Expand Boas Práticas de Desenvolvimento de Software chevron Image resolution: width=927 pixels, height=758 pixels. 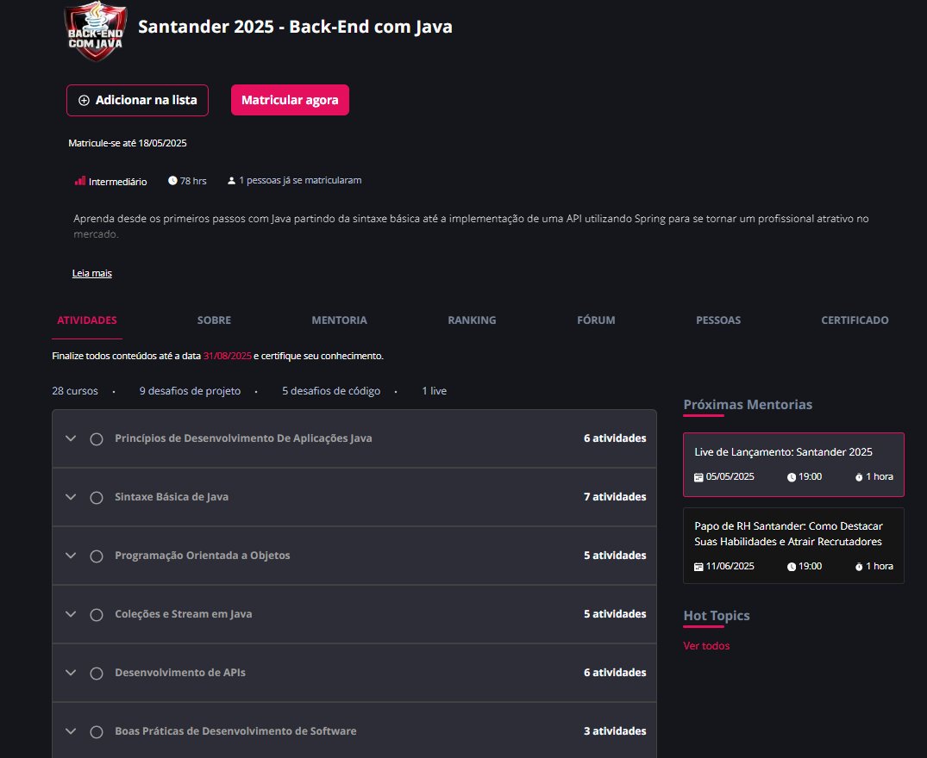point(71,730)
